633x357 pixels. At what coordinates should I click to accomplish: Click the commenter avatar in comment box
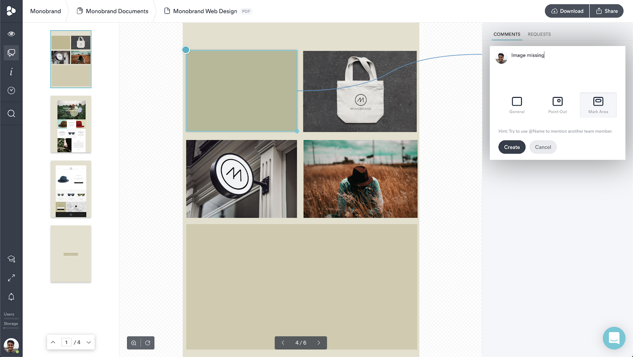(501, 58)
